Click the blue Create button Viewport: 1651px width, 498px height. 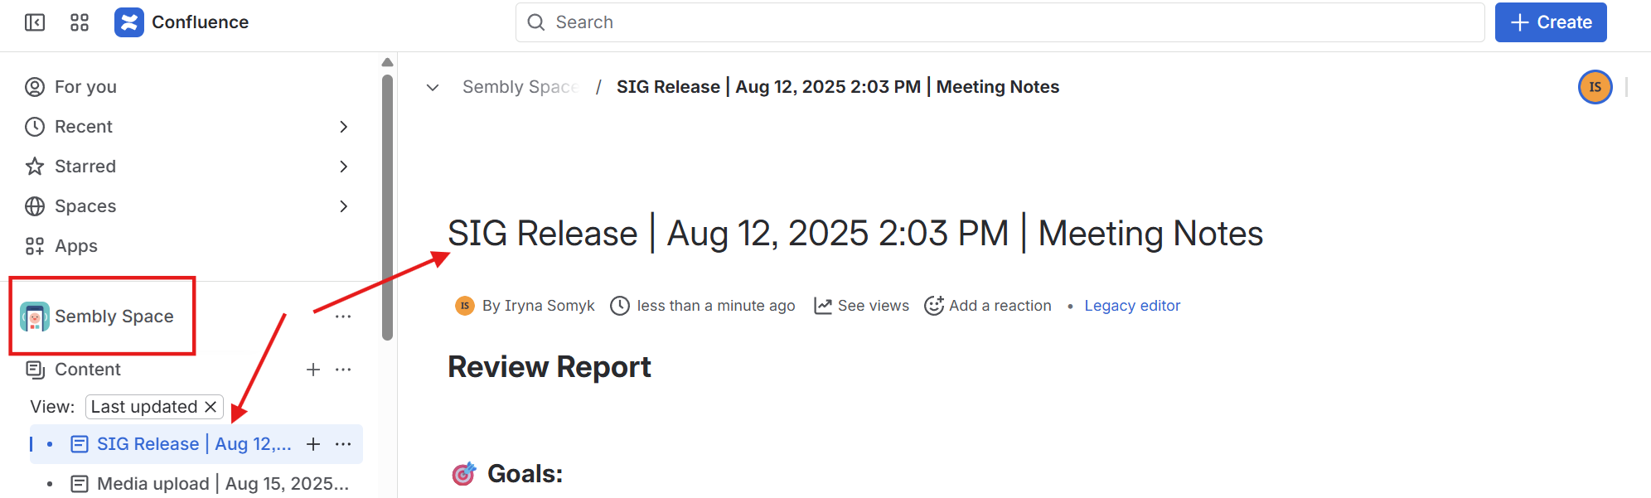pos(1550,22)
